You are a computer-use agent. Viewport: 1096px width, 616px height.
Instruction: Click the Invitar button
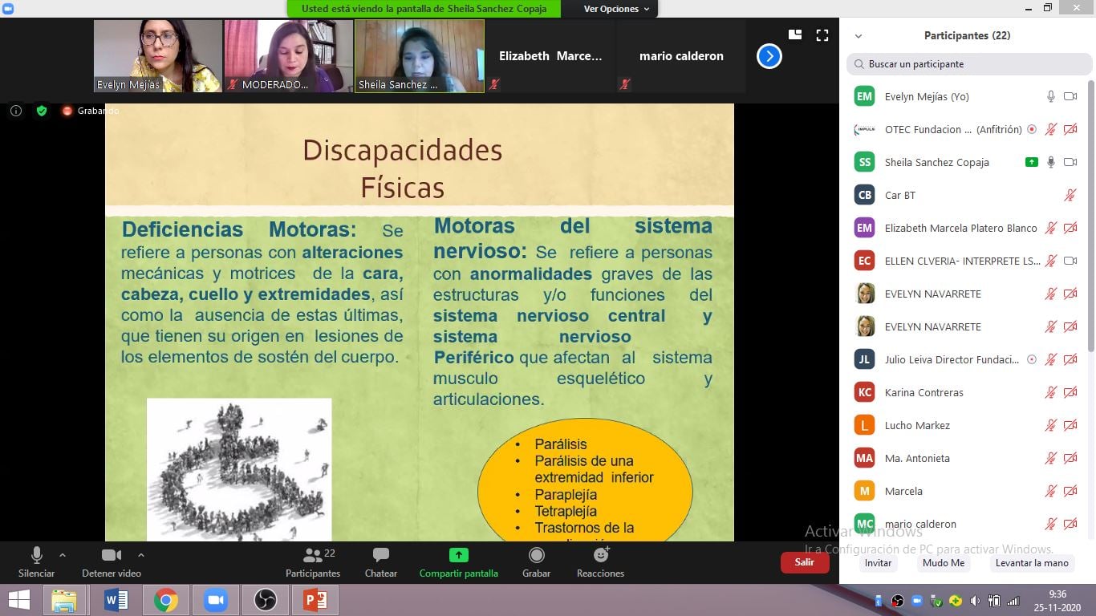coord(878,563)
